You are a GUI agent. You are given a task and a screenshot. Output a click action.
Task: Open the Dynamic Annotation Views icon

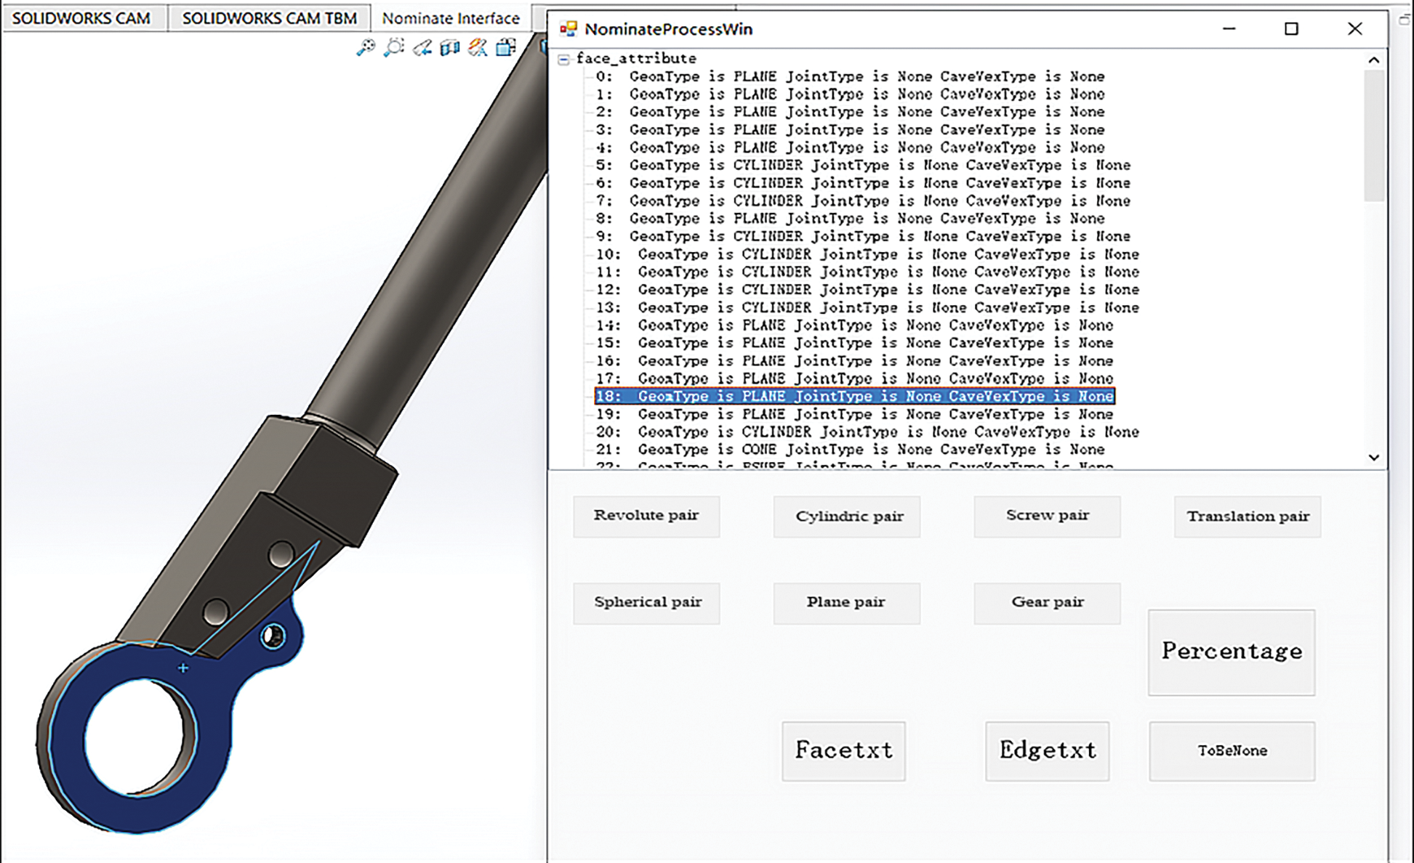pos(478,48)
